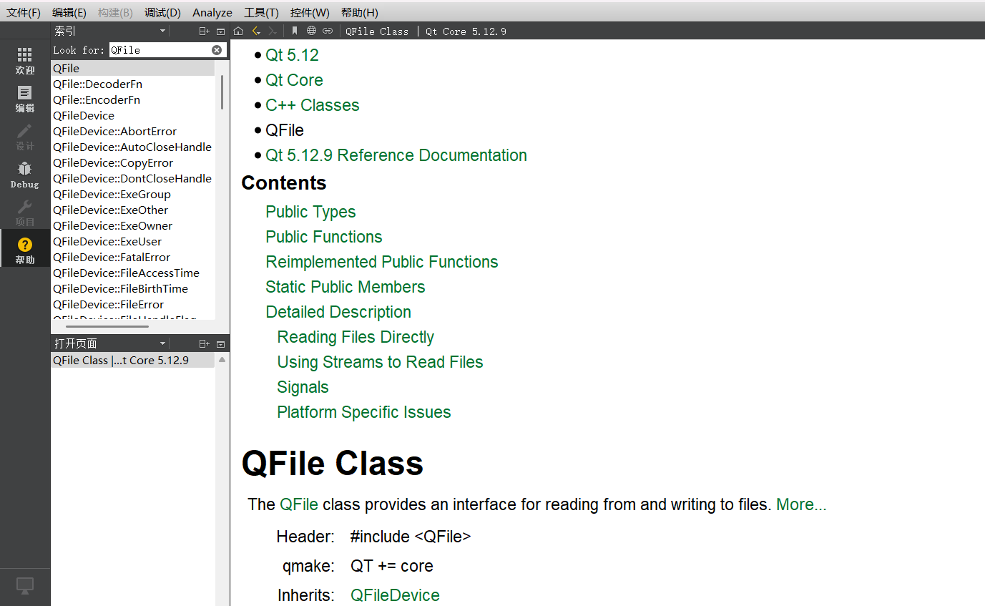Image resolution: width=985 pixels, height=606 pixels.
Task: Open the Analyze menu
Action: click(x=212, y=12)
